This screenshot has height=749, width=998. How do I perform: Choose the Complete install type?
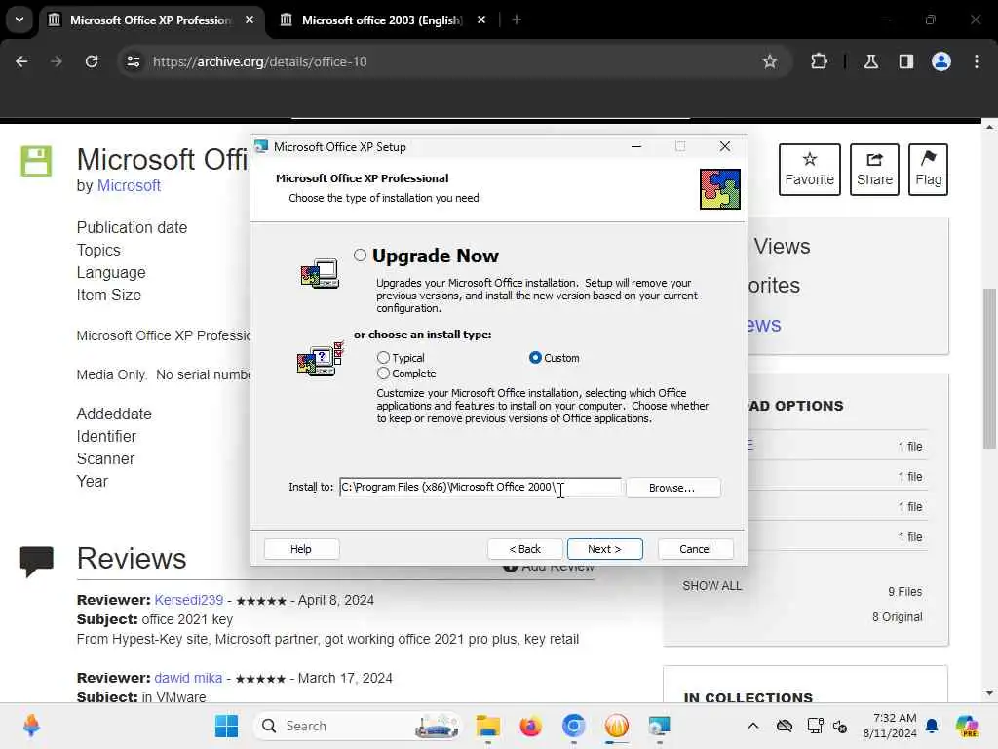point(383,374)
